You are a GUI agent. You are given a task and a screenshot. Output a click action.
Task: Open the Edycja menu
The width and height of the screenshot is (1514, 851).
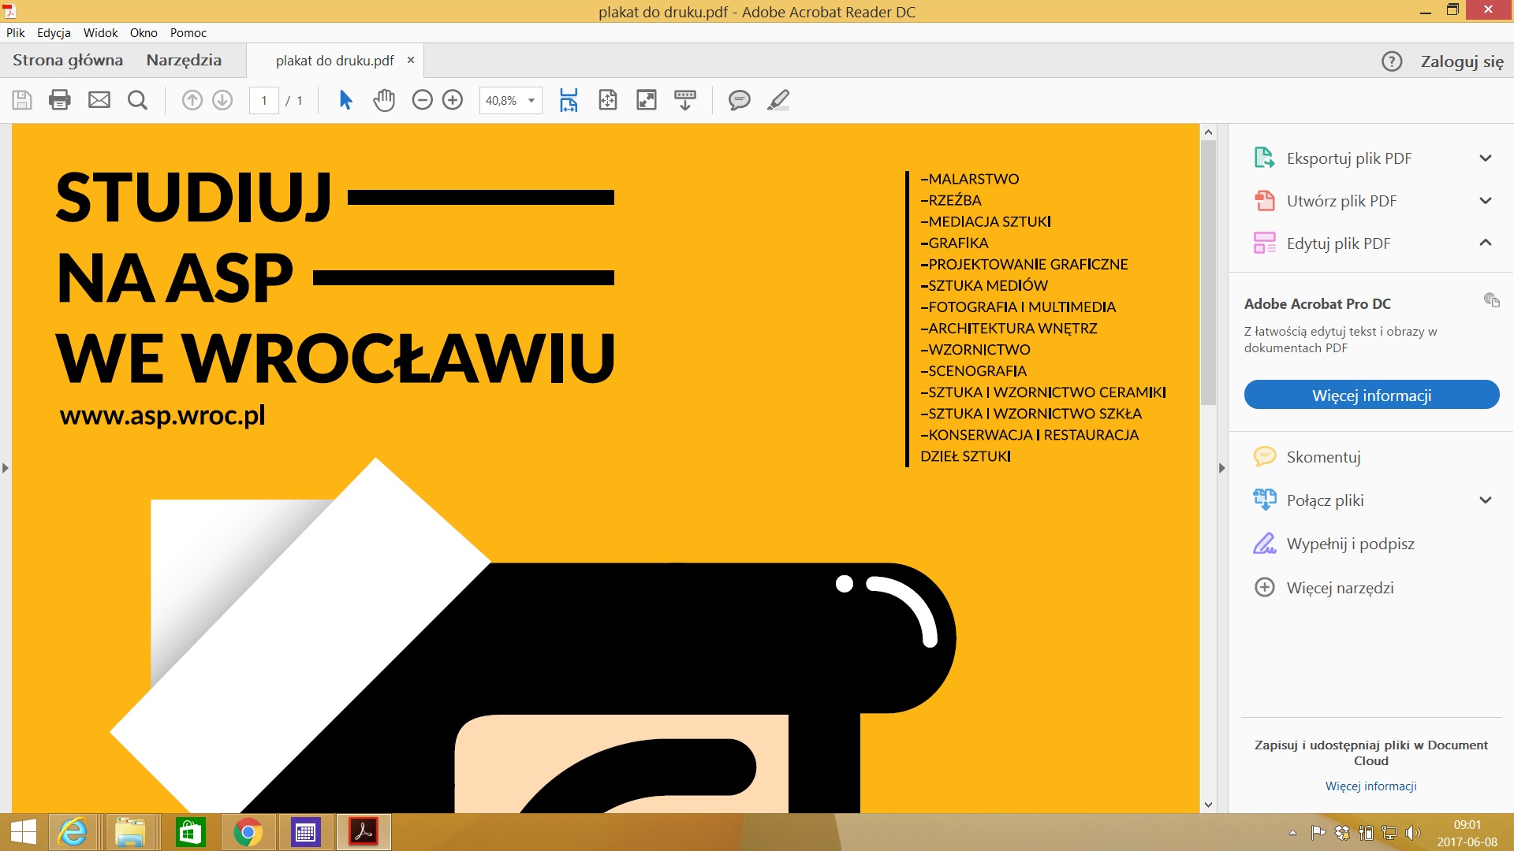(x=54, y=33)
